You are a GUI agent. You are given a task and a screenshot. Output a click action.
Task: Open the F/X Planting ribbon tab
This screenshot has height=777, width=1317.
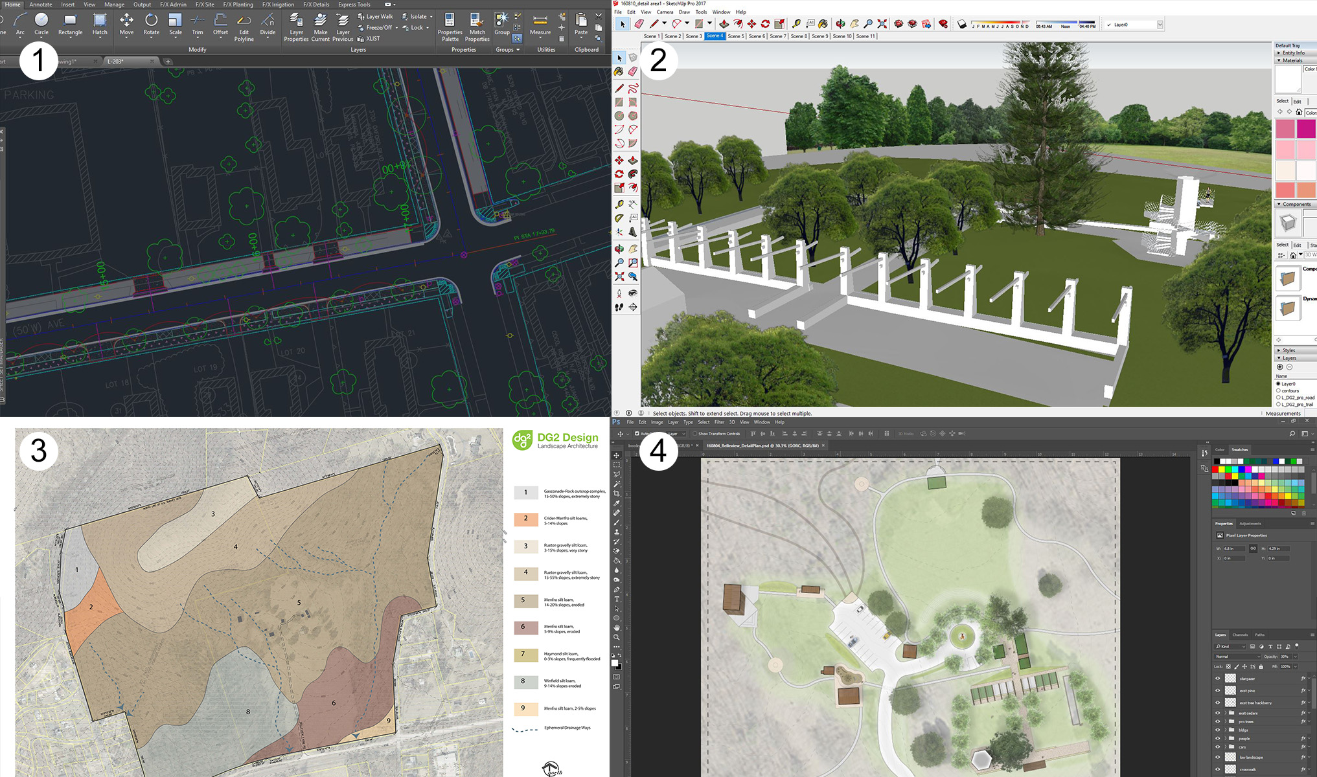pyautogui.click(x=238, y=4)
